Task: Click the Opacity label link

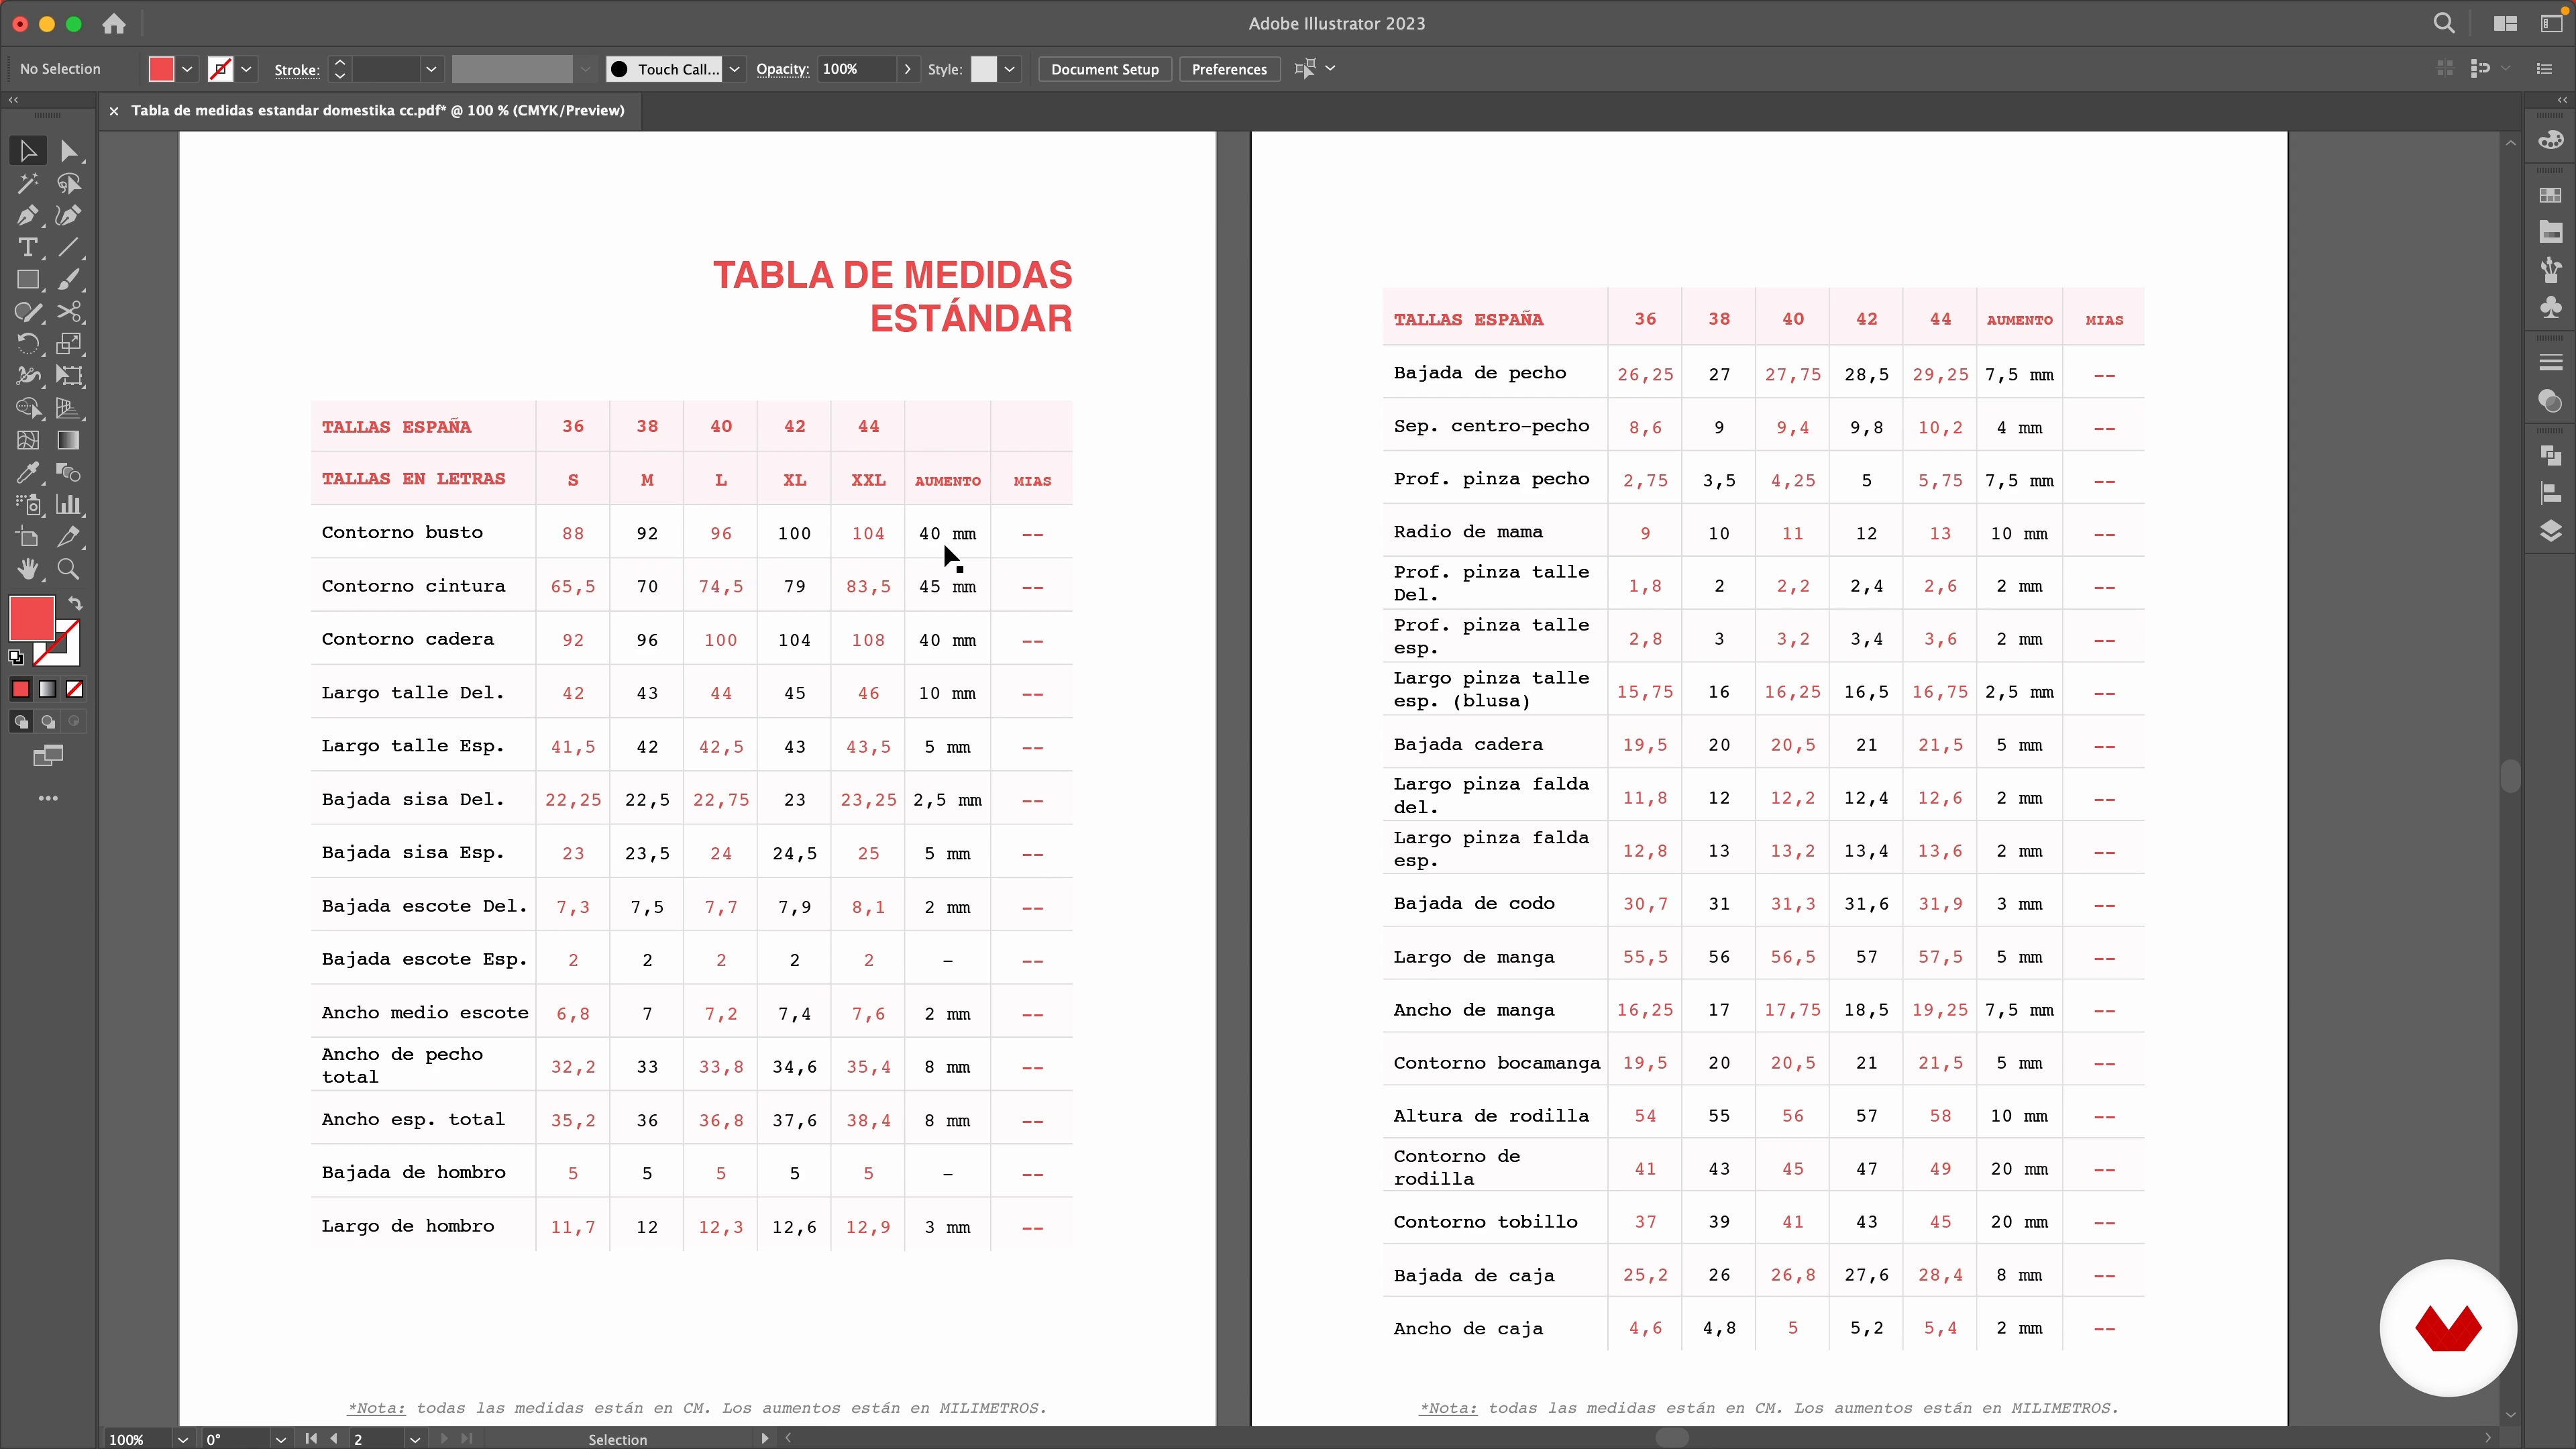Action: (x=782, y=69)
